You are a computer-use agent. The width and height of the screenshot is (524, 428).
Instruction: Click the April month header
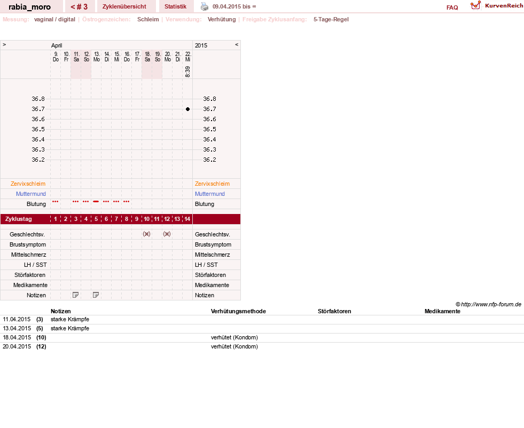(57, 45)
